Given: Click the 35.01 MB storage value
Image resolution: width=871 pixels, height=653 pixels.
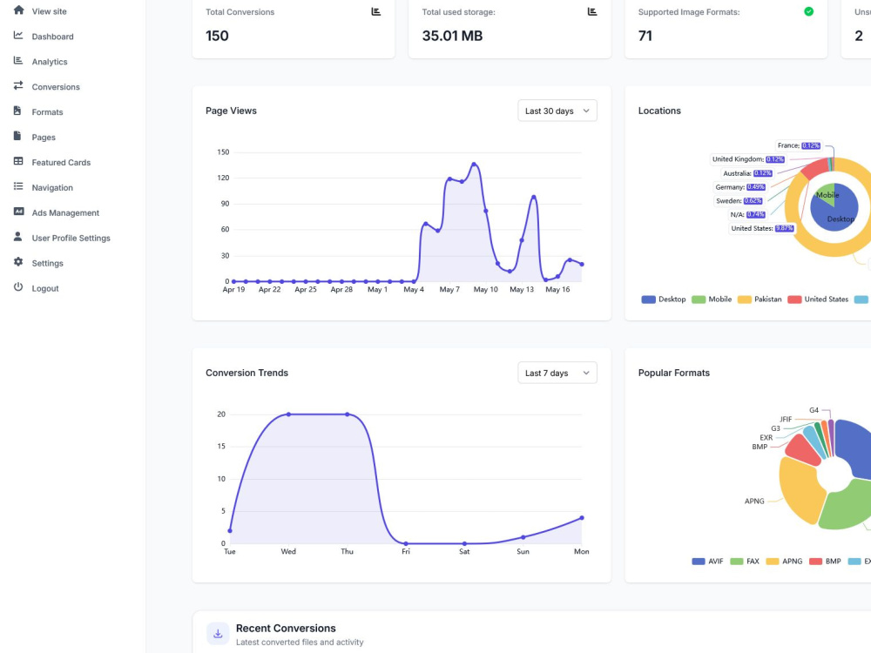Looking at the screenshot, I should 452,36.
